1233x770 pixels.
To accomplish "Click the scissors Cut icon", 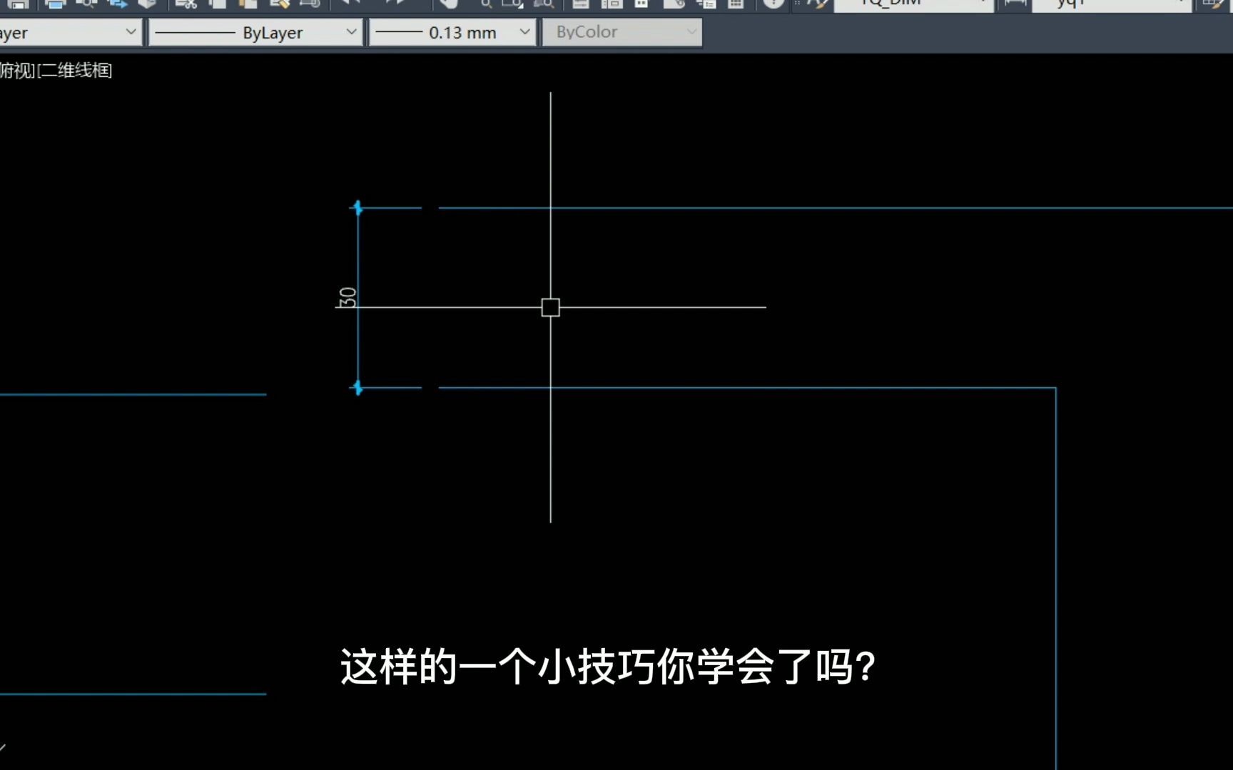I will [x=186, y=4].
